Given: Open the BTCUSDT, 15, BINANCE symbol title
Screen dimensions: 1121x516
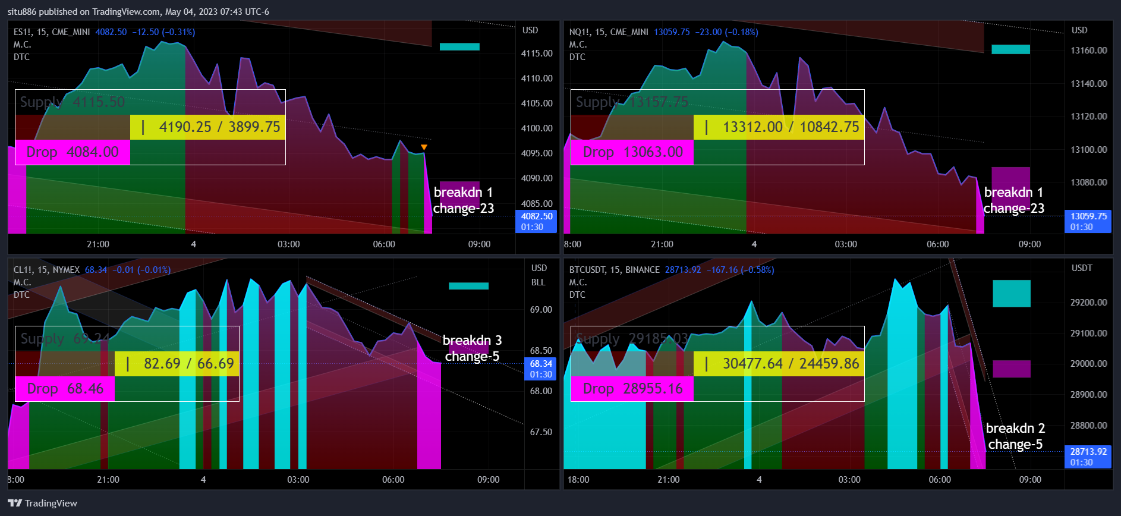Looking at the screenshot, I should pyautogui.click(x=614, y=270).
